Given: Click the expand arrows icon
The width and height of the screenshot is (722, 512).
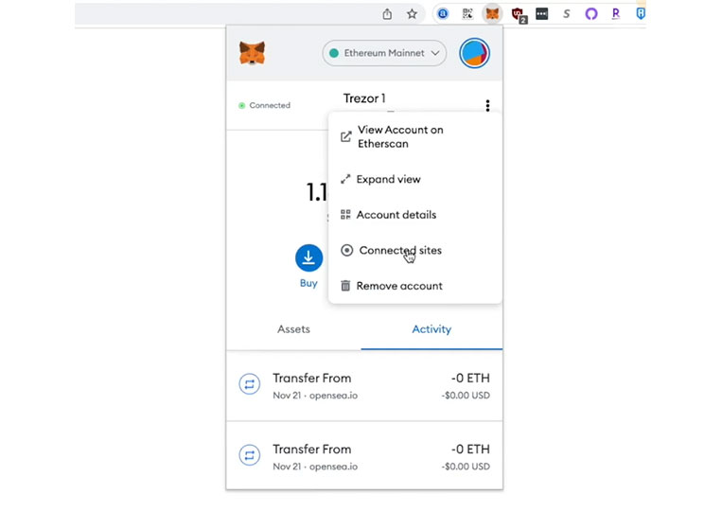Looking at the screenshot, I should [x=345, y=179].
